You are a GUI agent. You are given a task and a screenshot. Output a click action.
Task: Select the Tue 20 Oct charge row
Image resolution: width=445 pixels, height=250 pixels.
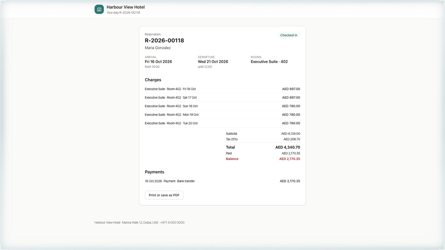point(222,123)
